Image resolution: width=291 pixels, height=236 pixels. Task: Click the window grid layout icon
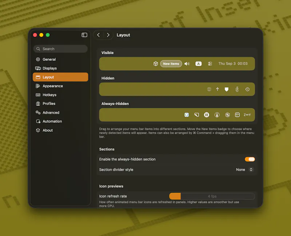coord(238,115)
